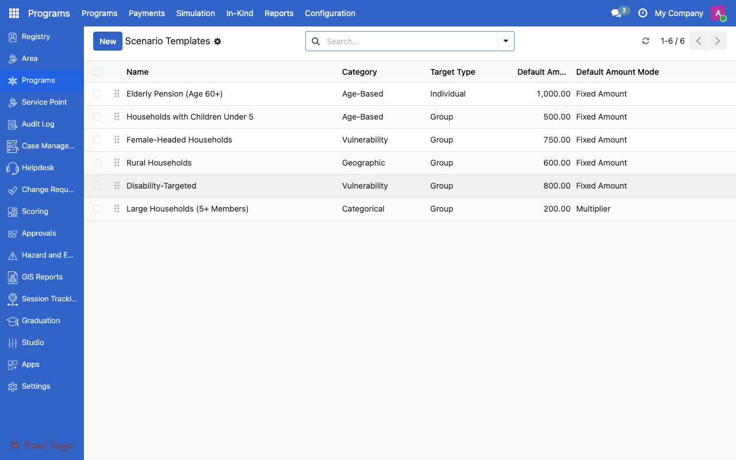736x460 pixels.
Task: Go to the previous page arrow
Action: (699, 41)
